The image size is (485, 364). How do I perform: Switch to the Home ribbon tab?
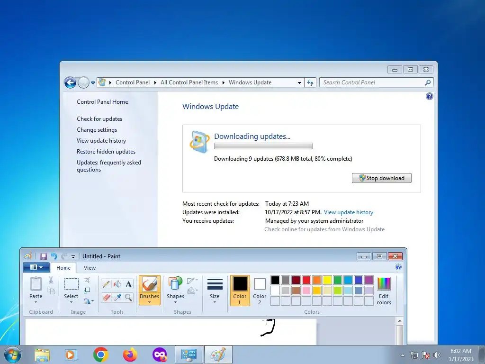tap(63, 268)
